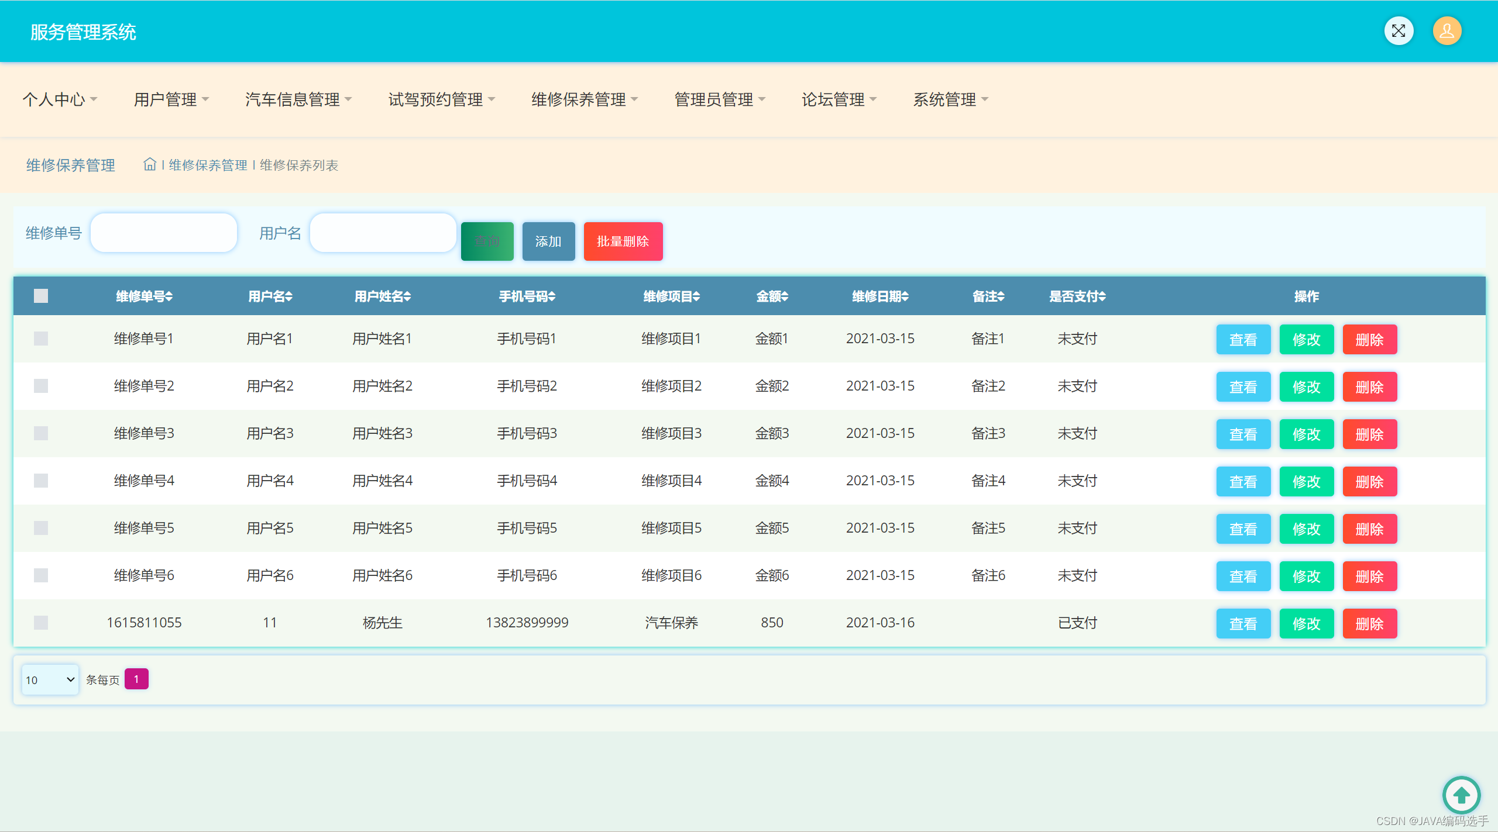Image resolution: width=1498 pixels, height=832 pixels.
Task: Sort the table by 是否支付 column
Action: pos(1077,296)
